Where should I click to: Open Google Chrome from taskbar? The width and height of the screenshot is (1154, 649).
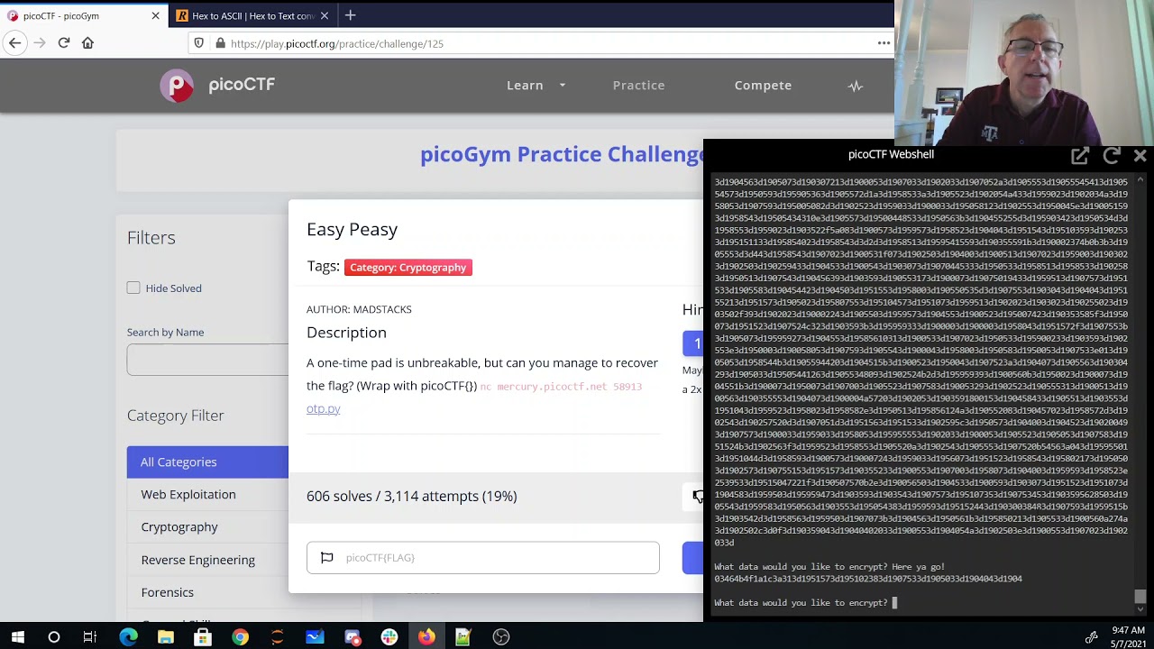pyautogui.click(x=240, y=637)
